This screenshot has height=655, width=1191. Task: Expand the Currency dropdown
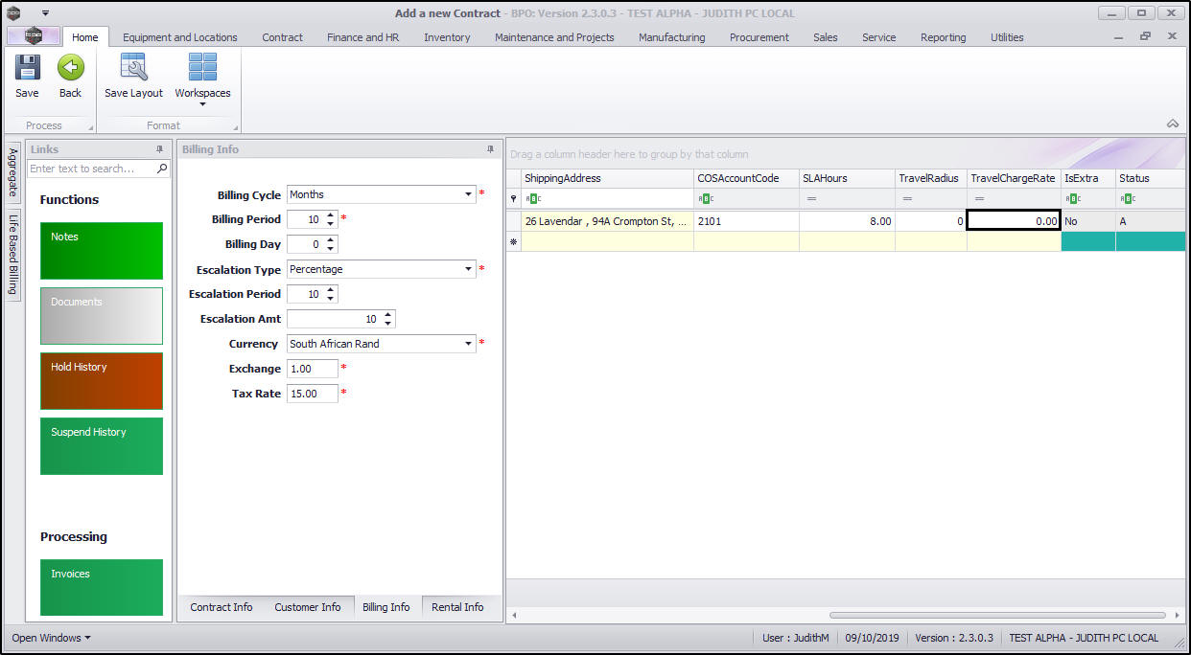pyautogui.click(x=468, y=344)
